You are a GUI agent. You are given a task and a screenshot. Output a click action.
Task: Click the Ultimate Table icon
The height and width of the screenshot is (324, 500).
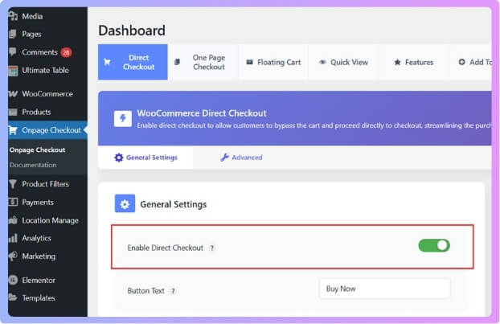(13, 71)
